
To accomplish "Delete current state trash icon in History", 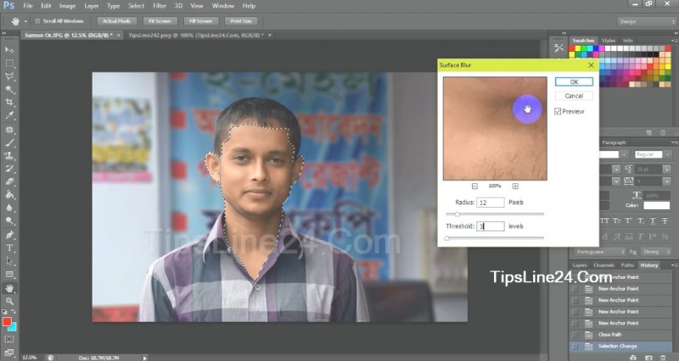I will pyautogui.click(x=663, y=358).
